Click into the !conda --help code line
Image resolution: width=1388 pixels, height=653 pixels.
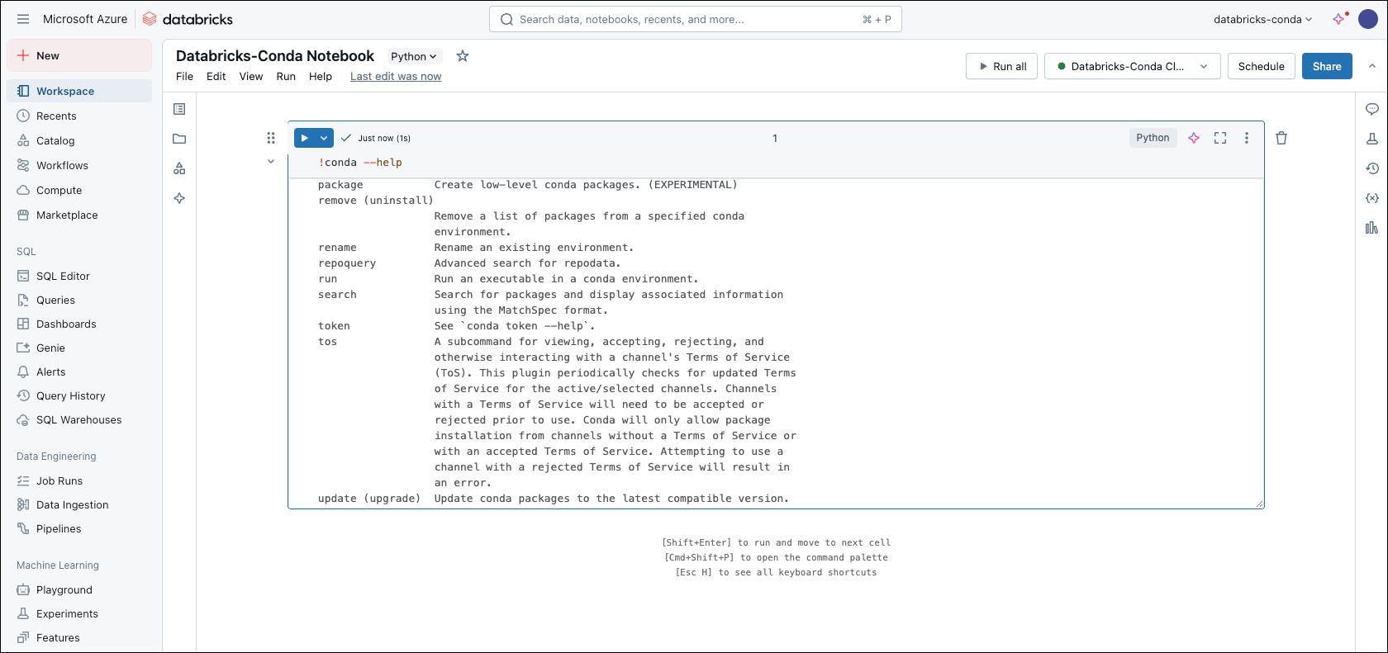[360, 163]
